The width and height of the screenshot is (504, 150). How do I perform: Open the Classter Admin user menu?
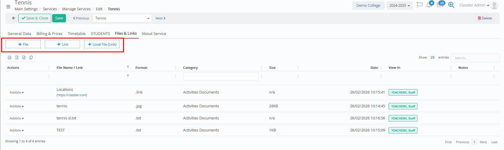click(474, 5)
